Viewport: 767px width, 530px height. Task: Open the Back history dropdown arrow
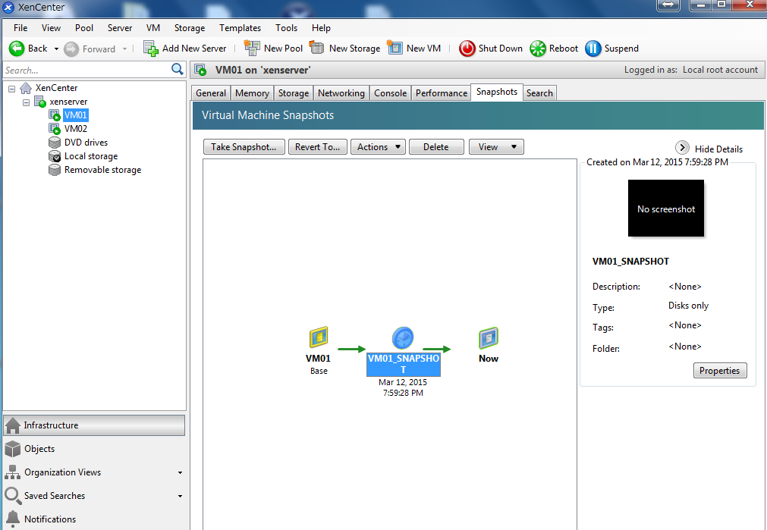tap(56, 49)
